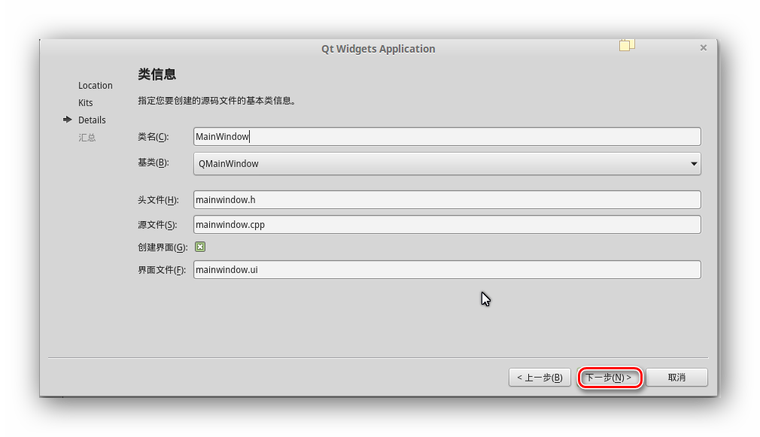760x437 pixels.
Task: Cancel the wizard with 取消 button
Action: click(676, 378)
